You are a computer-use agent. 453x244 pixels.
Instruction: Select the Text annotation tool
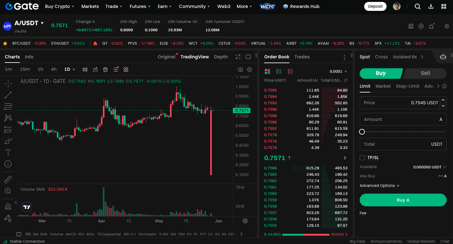8,152
